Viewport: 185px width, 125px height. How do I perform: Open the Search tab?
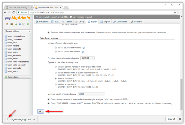(67, 22)
